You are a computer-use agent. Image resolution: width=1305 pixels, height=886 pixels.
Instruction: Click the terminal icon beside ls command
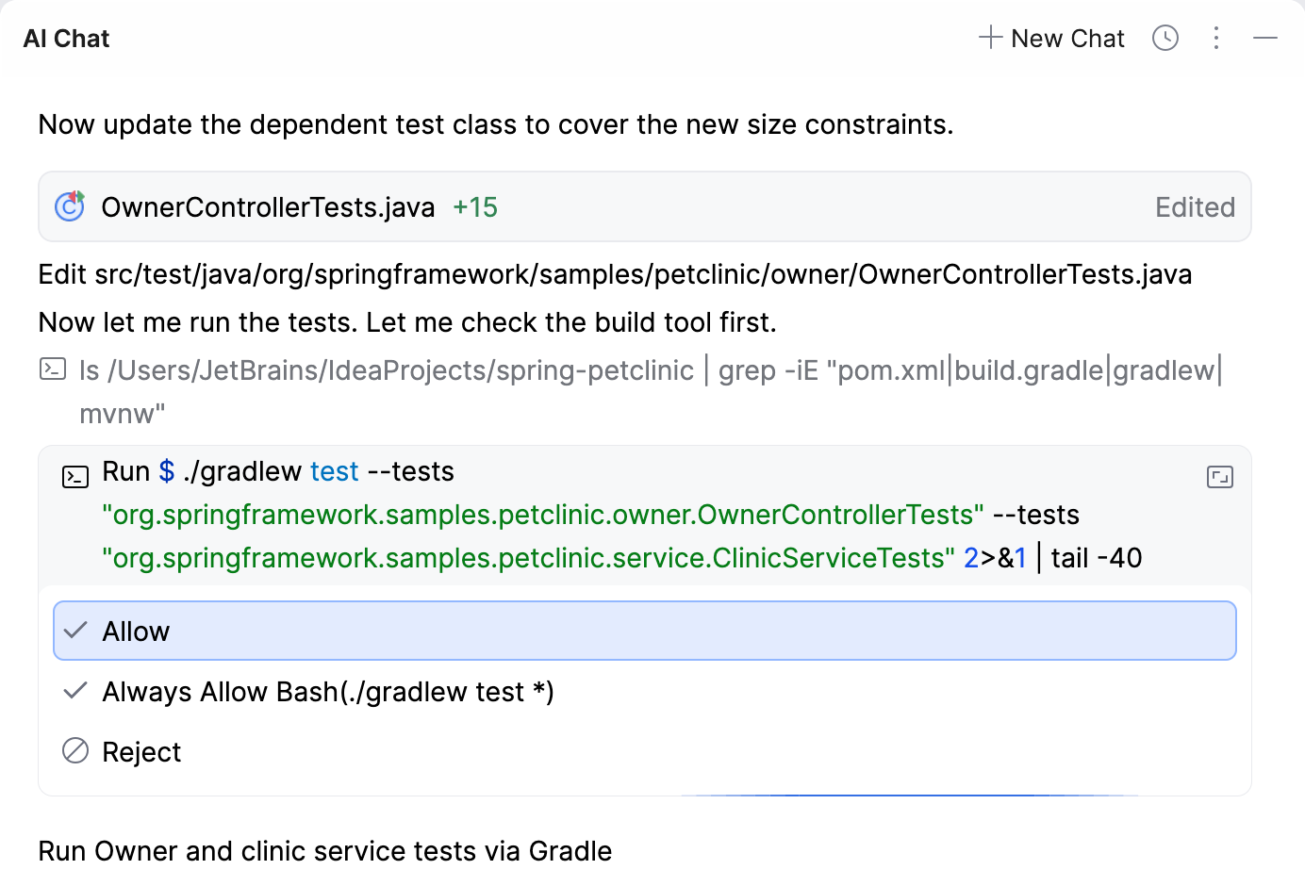53,369
